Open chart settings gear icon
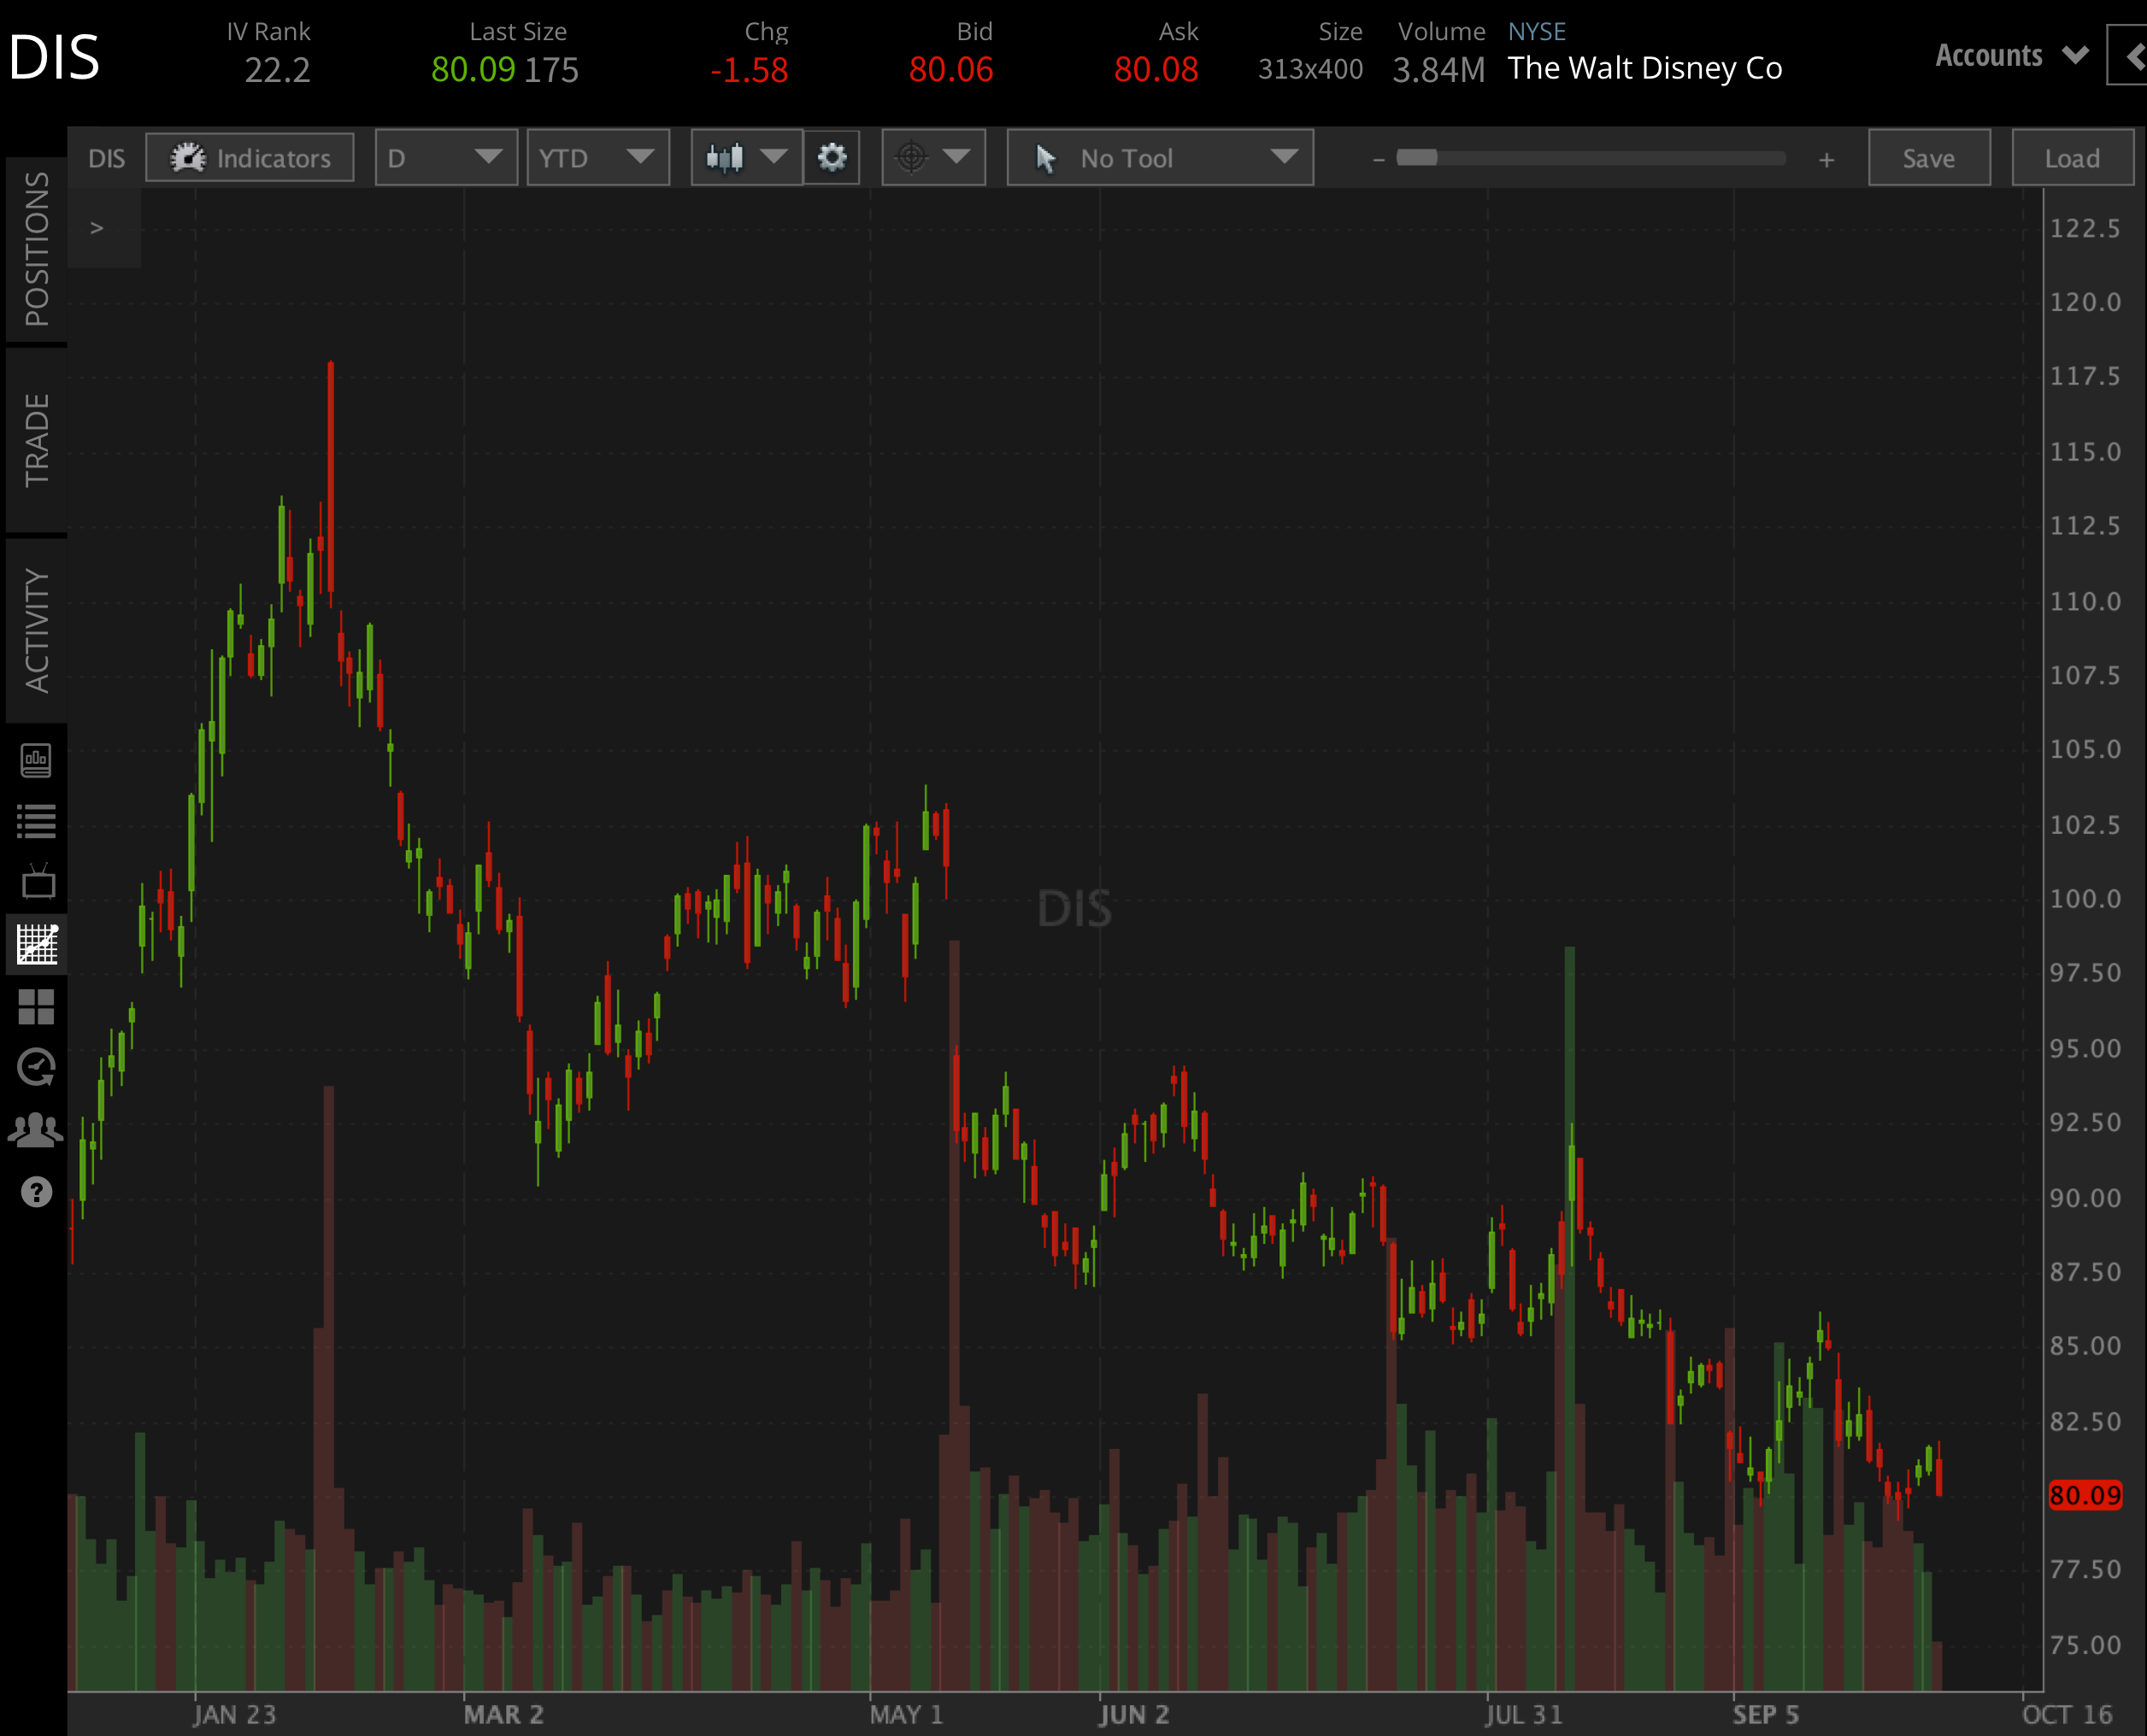 (x=832, y=158)
